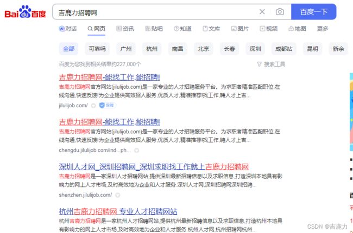Screen dimensions: 353x233
Task: Click the jilulijob.com/ URL text
Action: pos(73,105)
